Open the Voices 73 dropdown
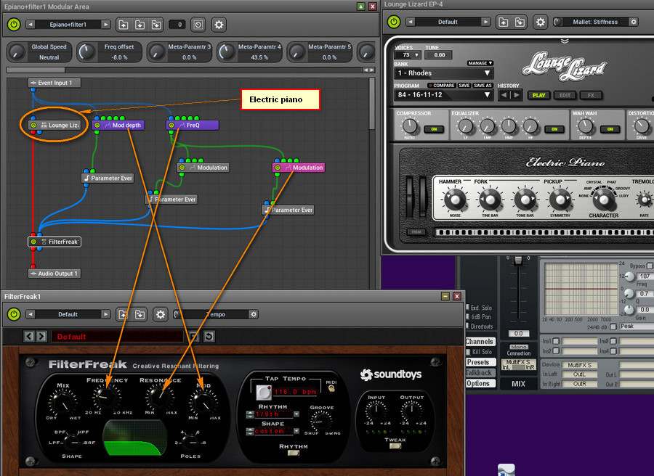Viewport: 654px width, 476px height. 408,55
